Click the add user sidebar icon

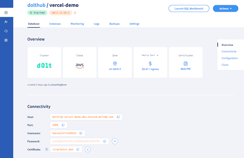coord(6,22)
